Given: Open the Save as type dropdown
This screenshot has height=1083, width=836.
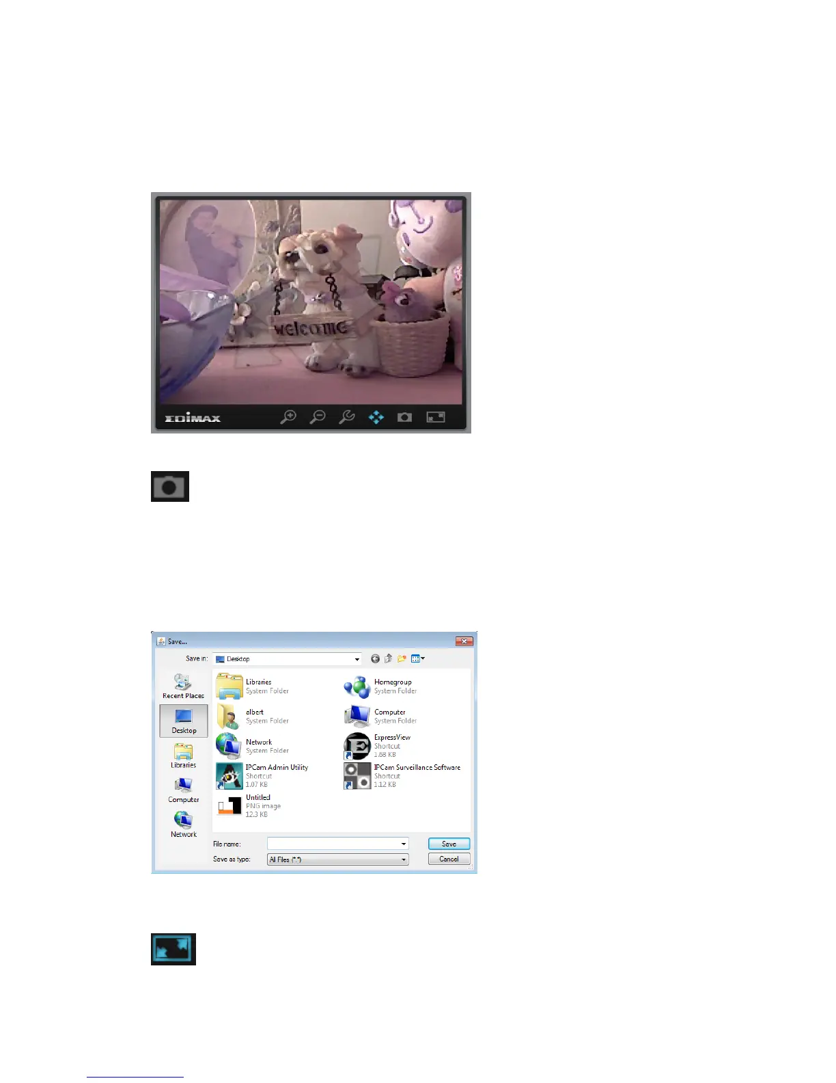Looking at the screenshot, I should (338, 859).
